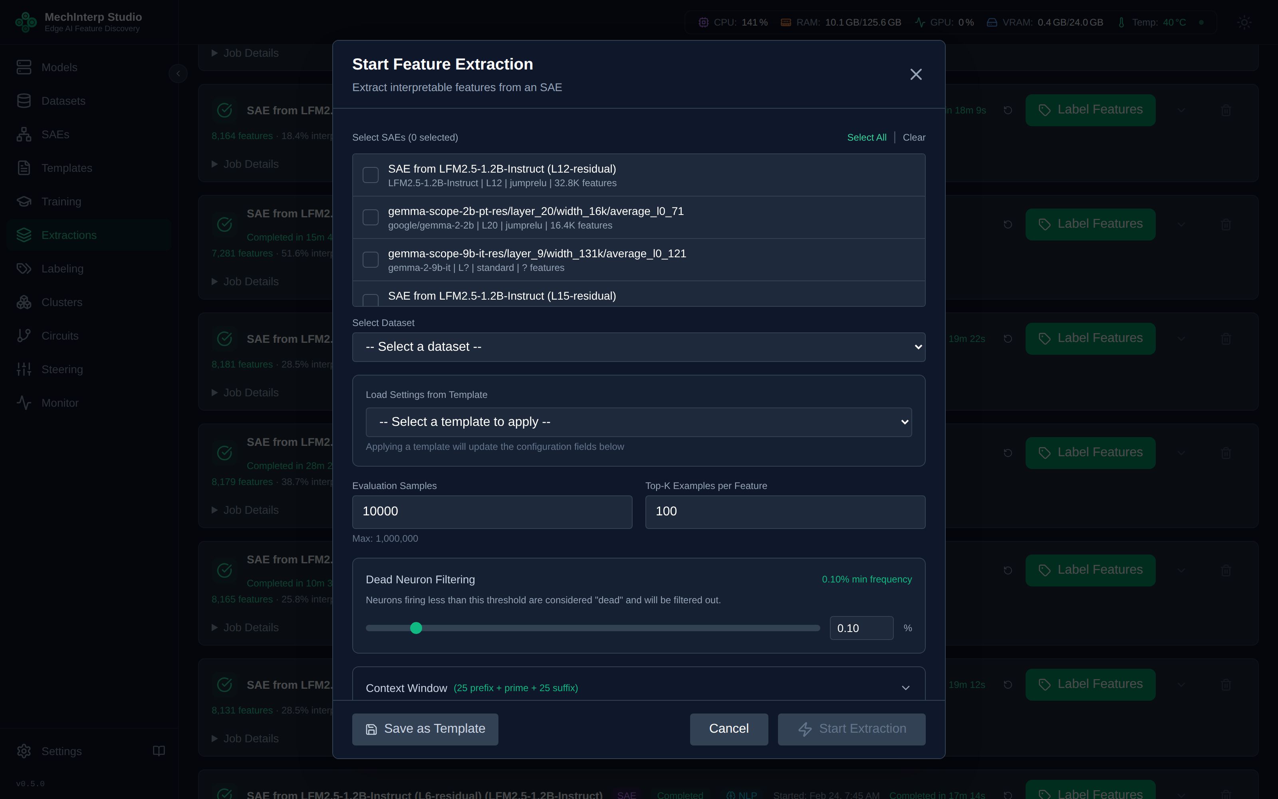
Task: Toggle the light/dark theme sun icon
Action: (1244, 22)
